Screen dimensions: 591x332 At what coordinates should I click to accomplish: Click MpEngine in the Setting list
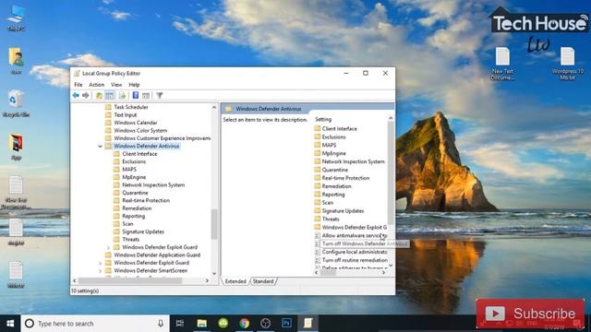pyautogui.click(x=333, y=153)
